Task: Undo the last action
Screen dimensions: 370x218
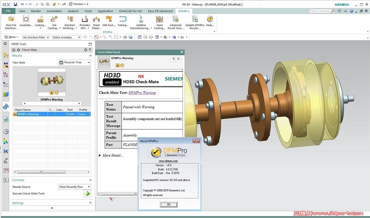Action: click(22, 4)
